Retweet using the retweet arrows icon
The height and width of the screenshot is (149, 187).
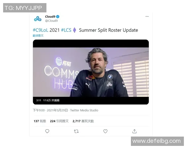(x=76, y=131)
